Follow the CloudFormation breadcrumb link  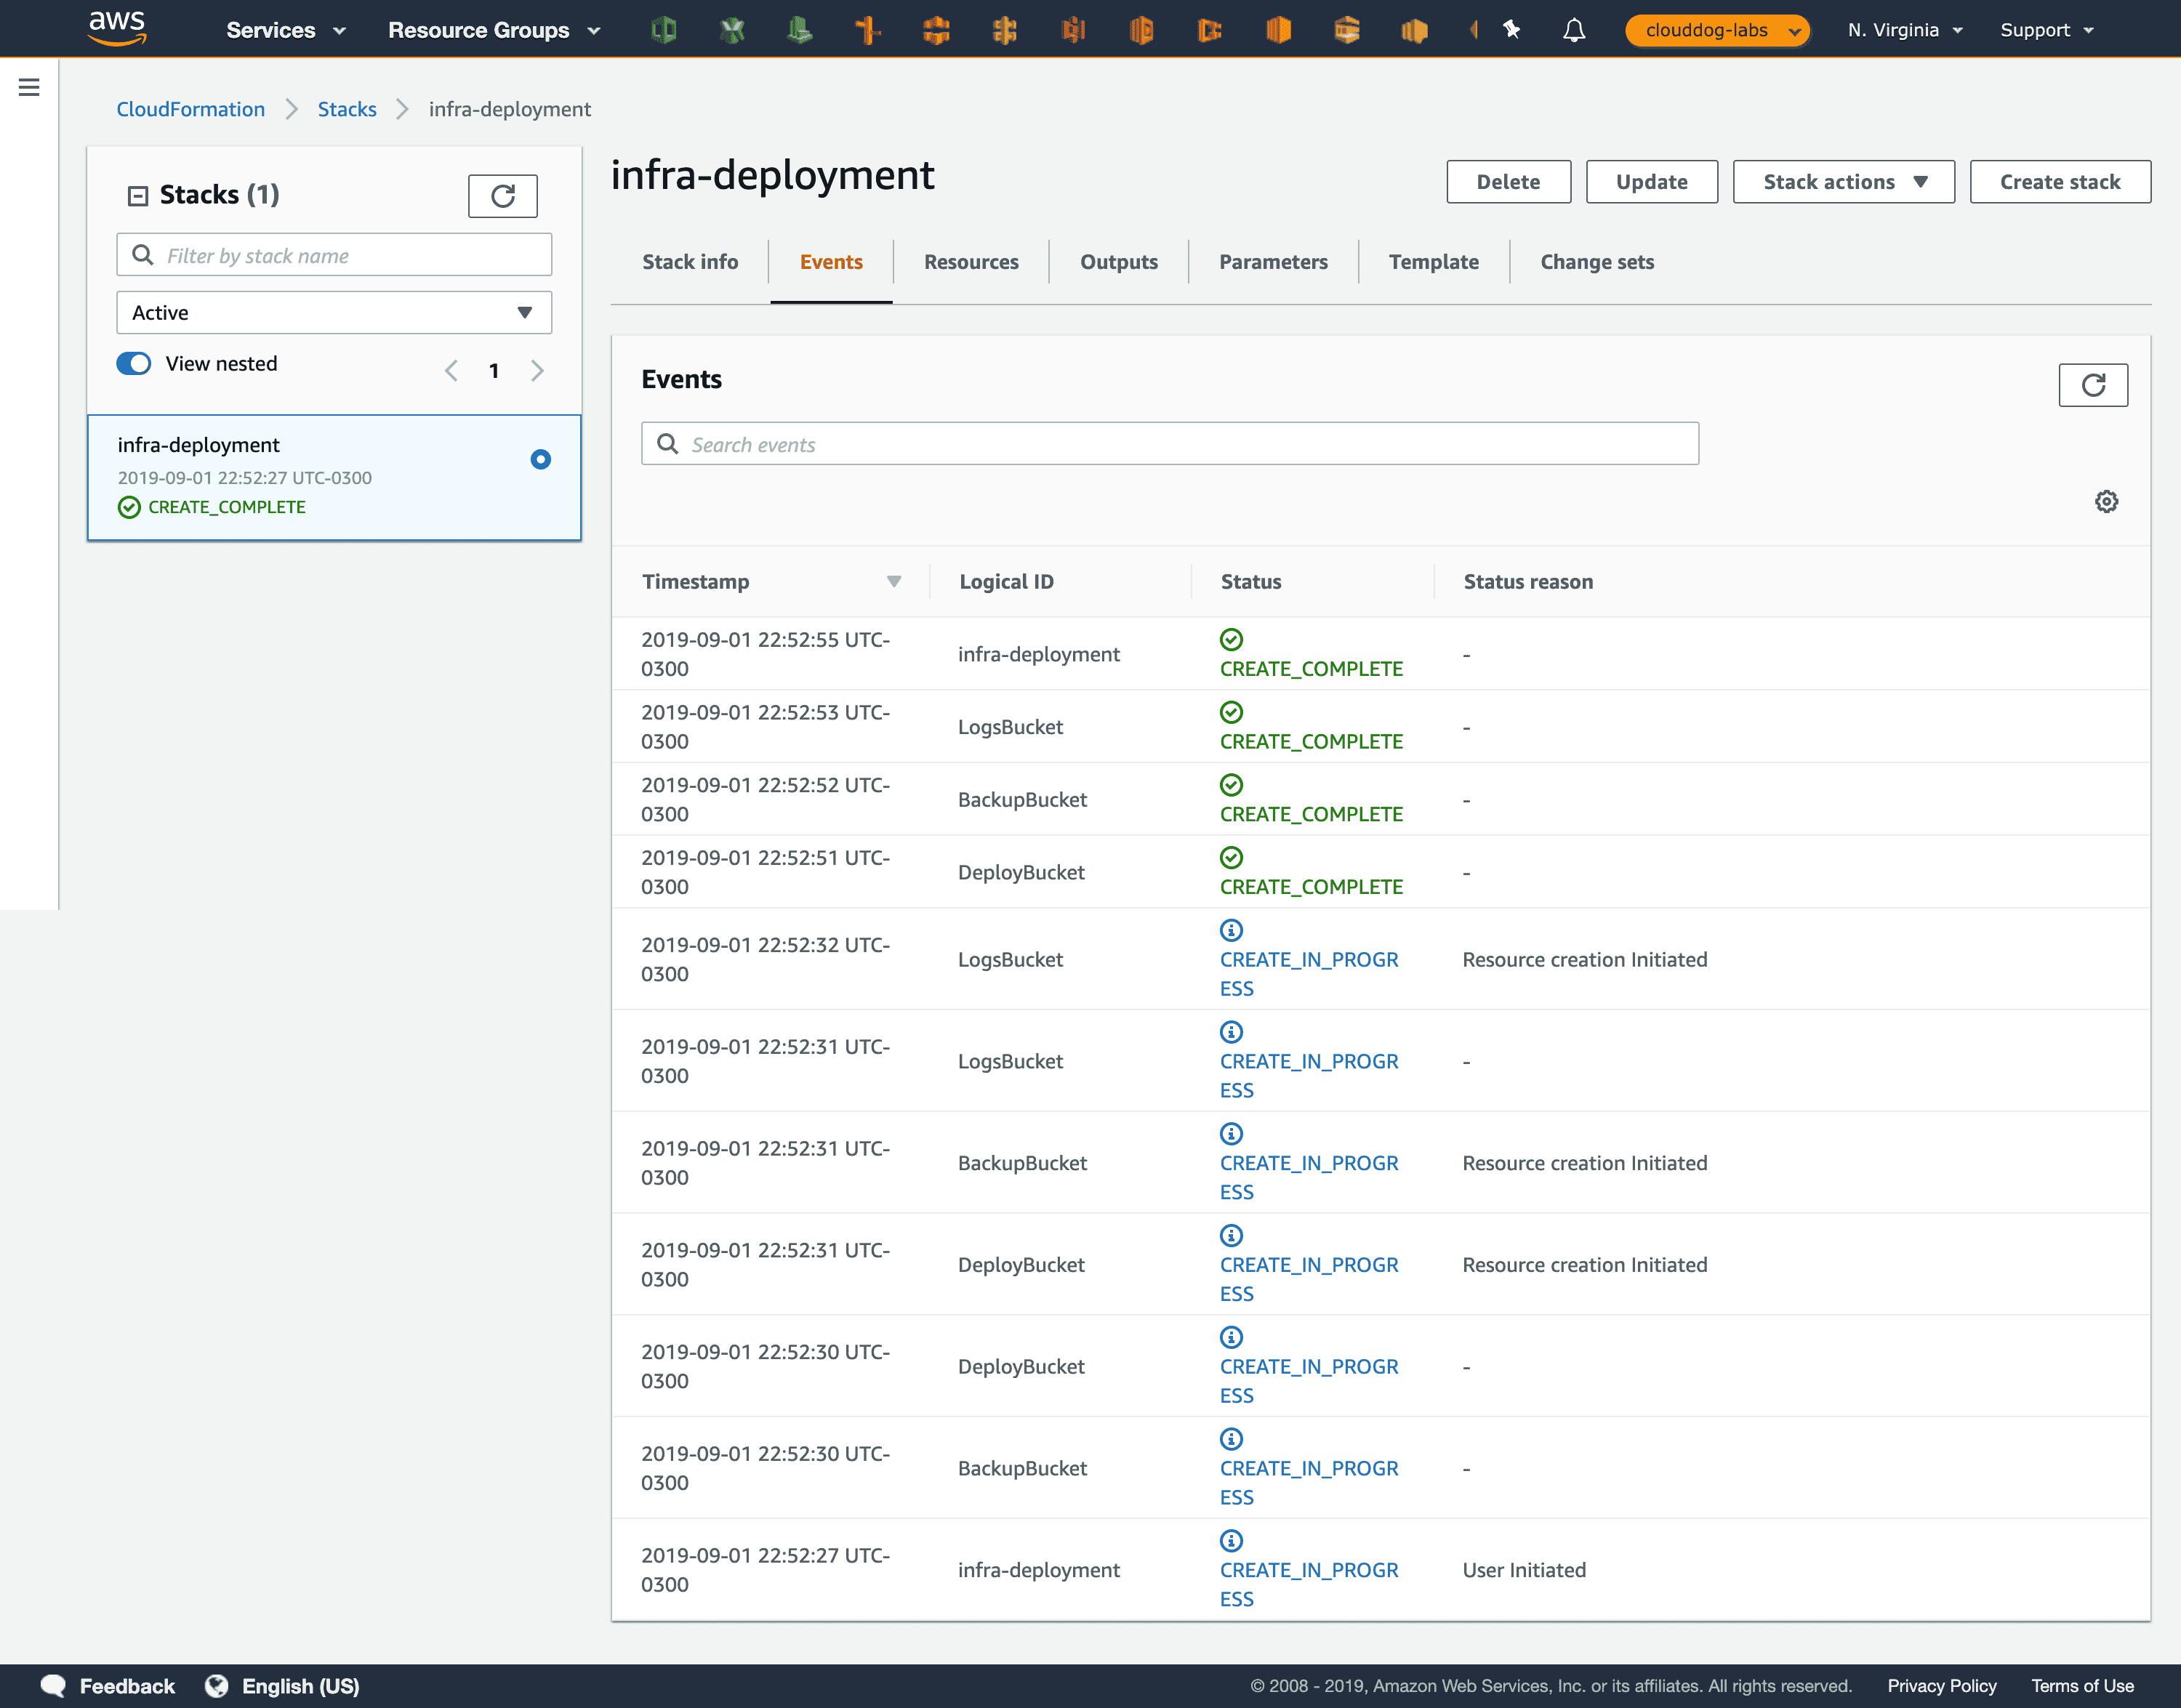(x=190, y=109)
